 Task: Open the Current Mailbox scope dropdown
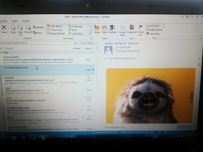[88, 43]
